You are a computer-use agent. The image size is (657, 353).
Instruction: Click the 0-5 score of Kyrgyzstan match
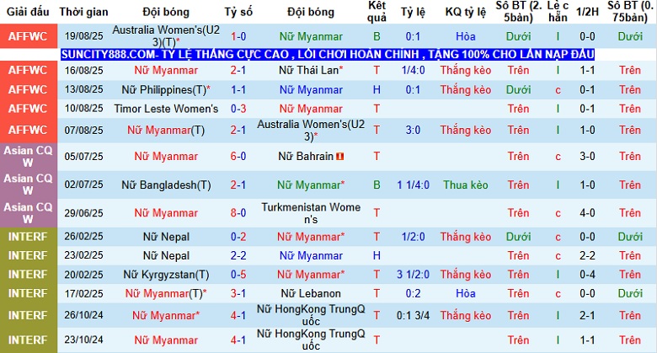(238, 275)
